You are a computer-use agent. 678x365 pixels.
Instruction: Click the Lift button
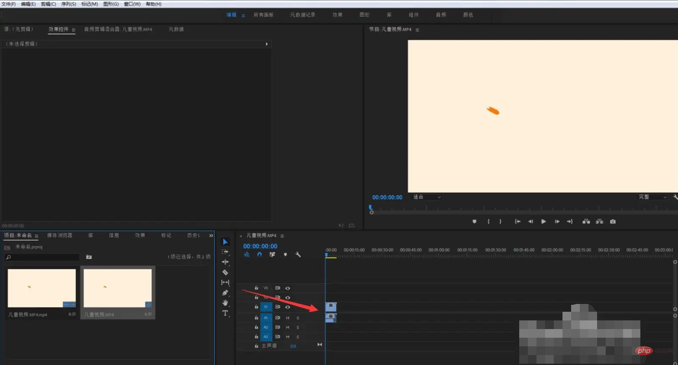click(586, 221)
